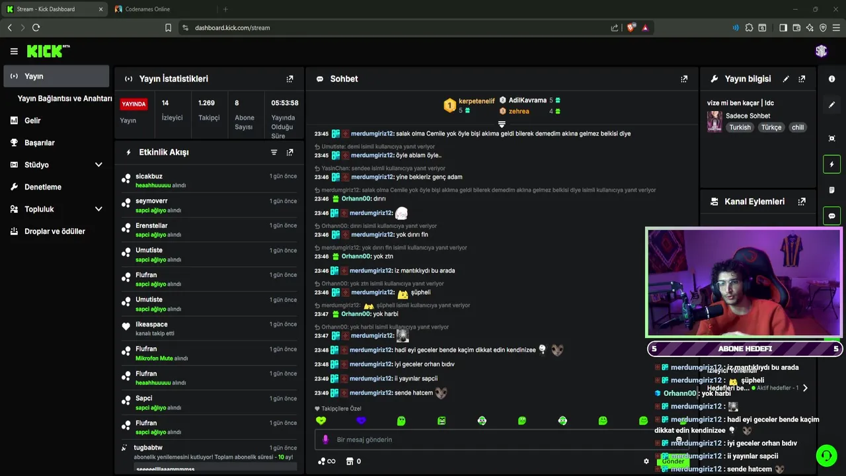Screen dimensions: 846x476
Task: Click the webcam video preview
Action: coord(744,283)
